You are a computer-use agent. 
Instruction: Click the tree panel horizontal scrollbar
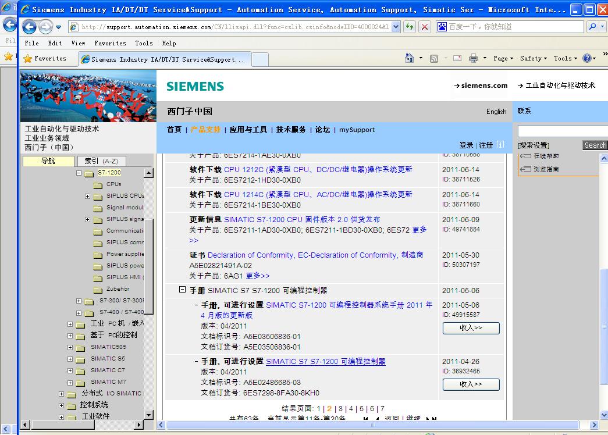[x=63, y=425]
